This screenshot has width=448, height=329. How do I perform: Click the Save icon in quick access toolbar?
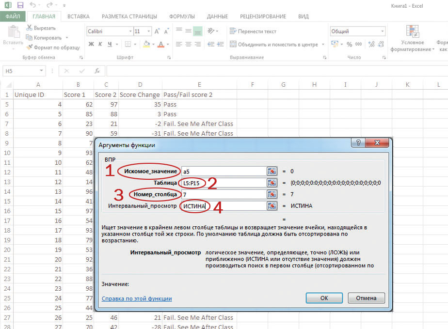(x=20, y=5)
